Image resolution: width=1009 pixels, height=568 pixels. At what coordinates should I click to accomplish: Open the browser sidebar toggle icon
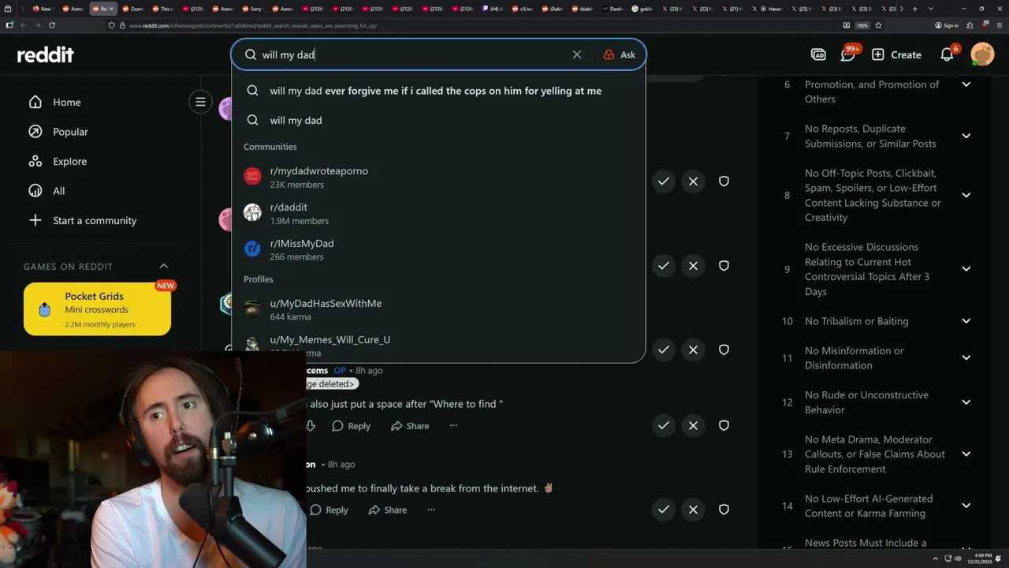[9, 25]
